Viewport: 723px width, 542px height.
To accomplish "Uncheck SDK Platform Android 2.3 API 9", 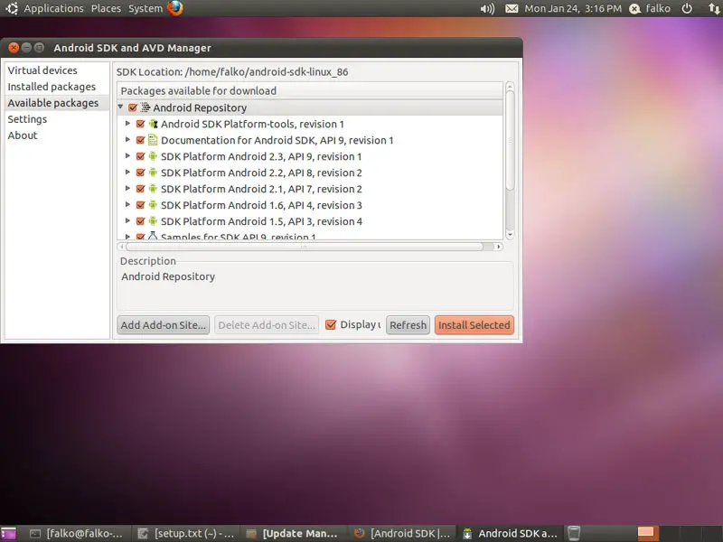I will (141, 156).
